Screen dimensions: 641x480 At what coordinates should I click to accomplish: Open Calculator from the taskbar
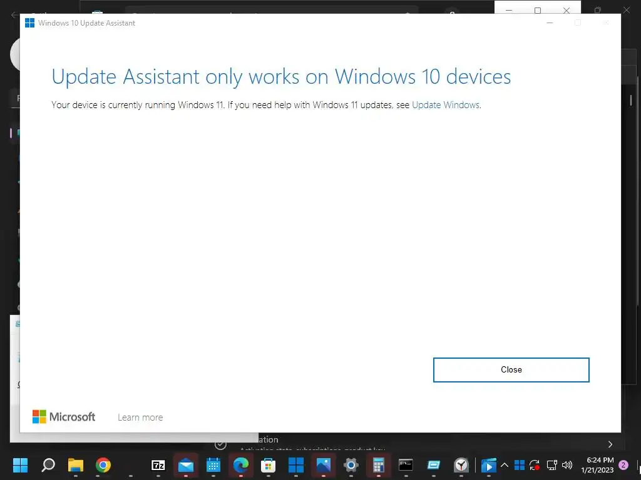click(x=379, y=465)
